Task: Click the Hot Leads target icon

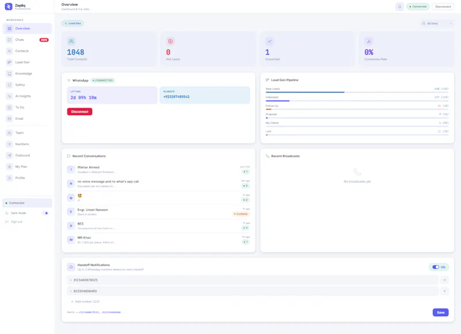Action: coord(170,41)
